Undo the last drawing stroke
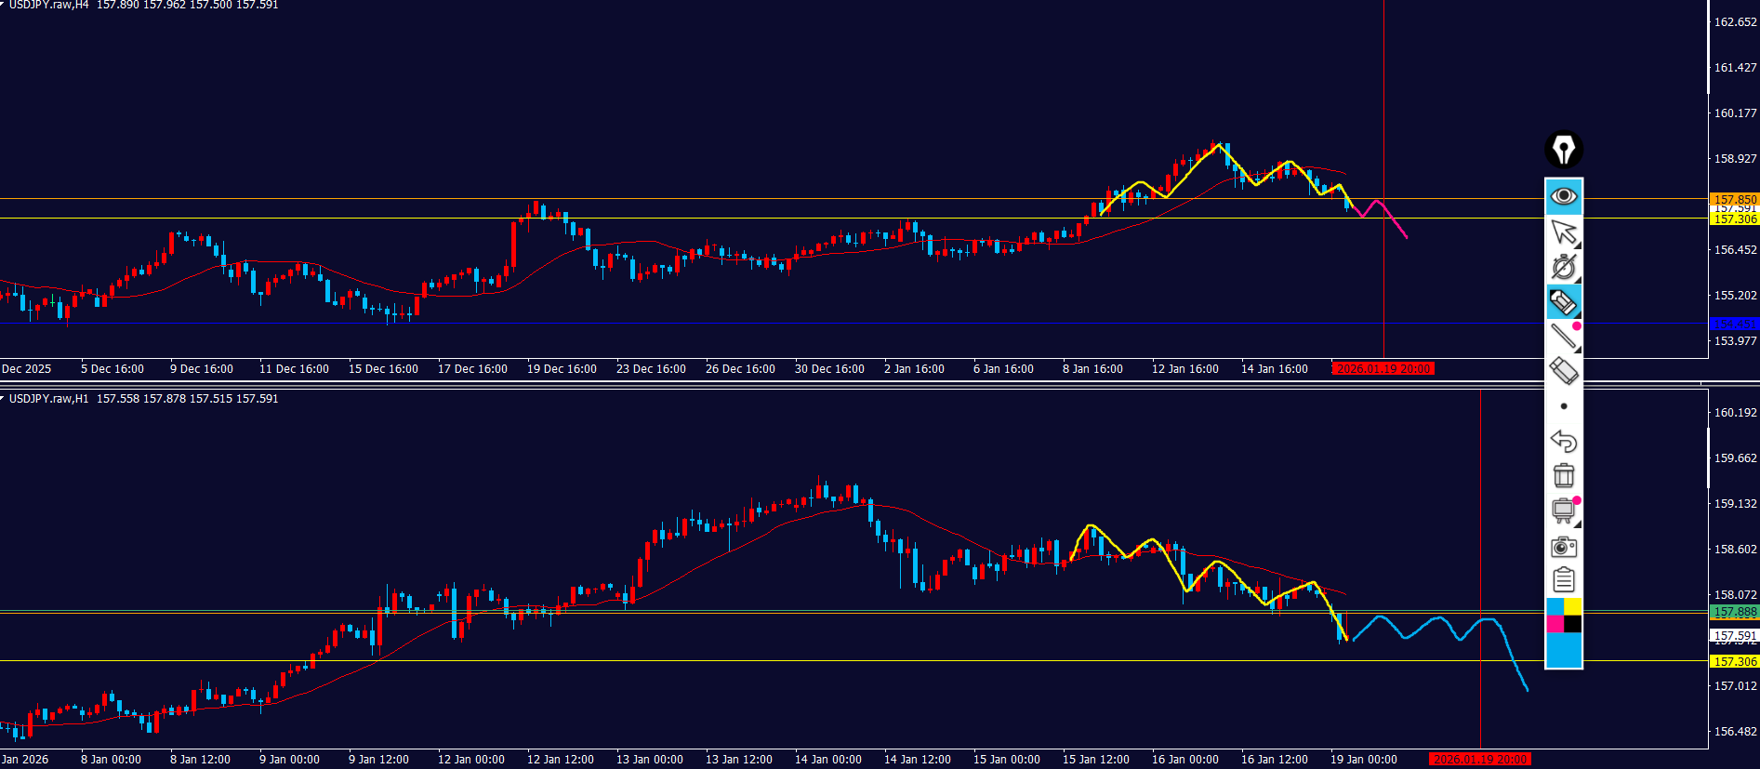The width and height of the screenshot is (1760, 769). [x=1564, y=441]
